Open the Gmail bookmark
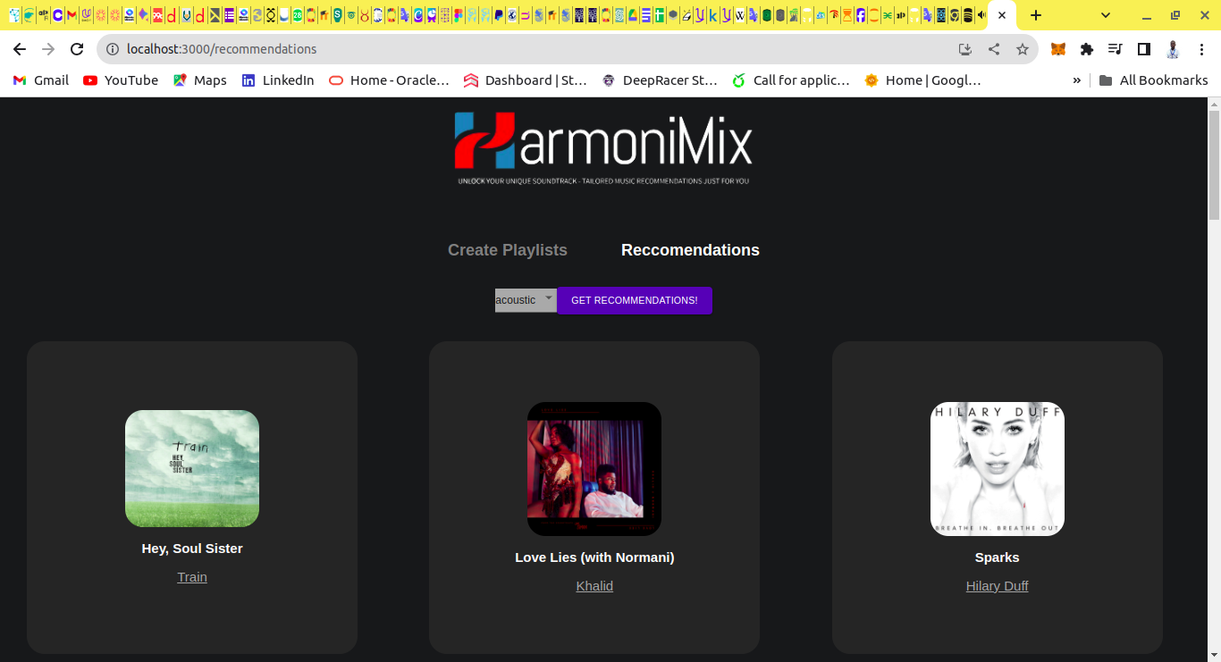The height and width of the screenshot is (662, 1221). point(41,80)
